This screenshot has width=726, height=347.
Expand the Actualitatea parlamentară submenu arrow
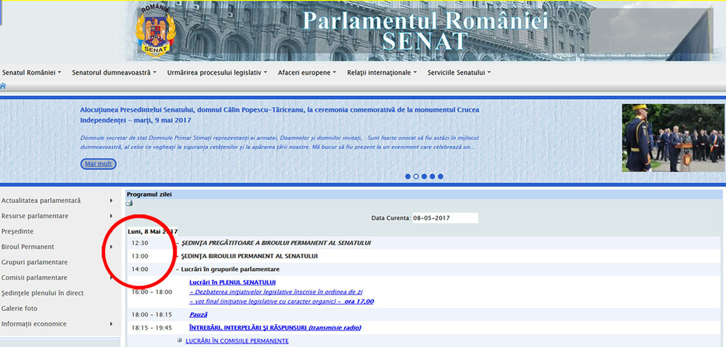(111, 200)
